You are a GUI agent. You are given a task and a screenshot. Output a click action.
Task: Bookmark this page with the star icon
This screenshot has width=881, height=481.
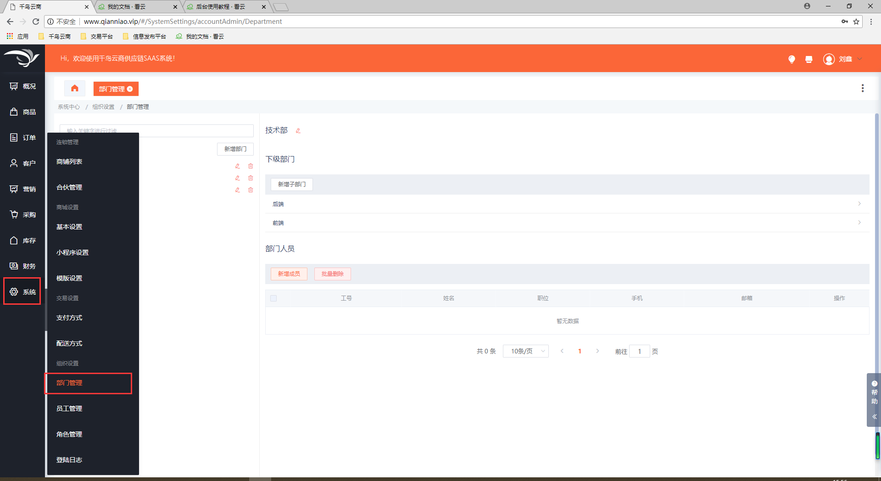click(x=856, y=22)
